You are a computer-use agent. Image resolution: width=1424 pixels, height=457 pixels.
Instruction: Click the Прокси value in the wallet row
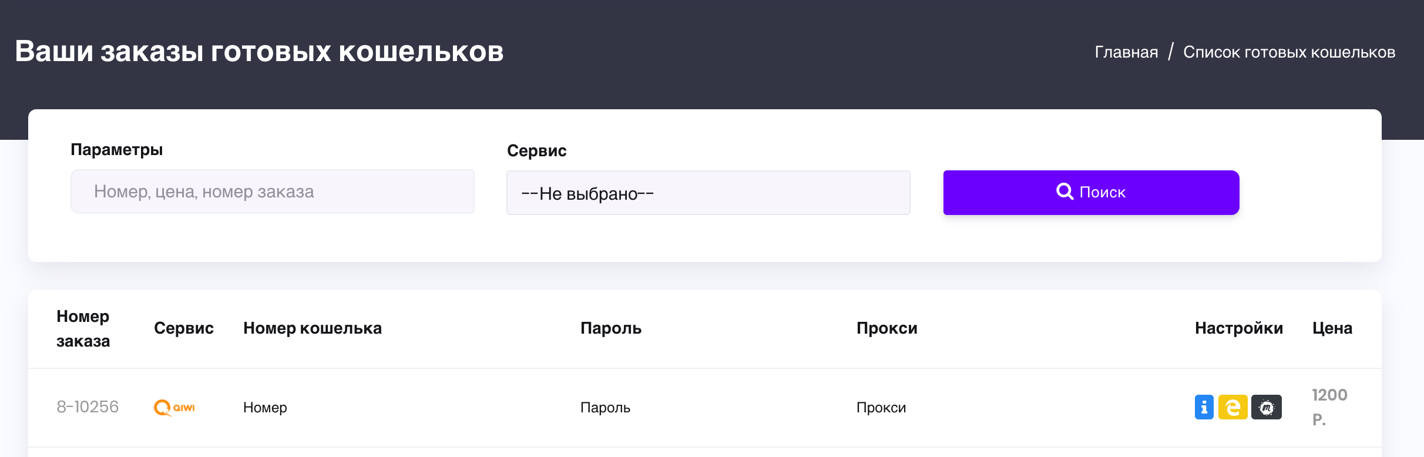pyautogui.click(x=881, y=408)
